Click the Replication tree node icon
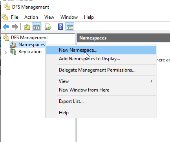Viewport: 170px width, 142px height. click(x=13, y=52)
